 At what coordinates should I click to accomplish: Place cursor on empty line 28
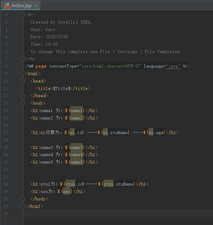(x=118, y=214)
